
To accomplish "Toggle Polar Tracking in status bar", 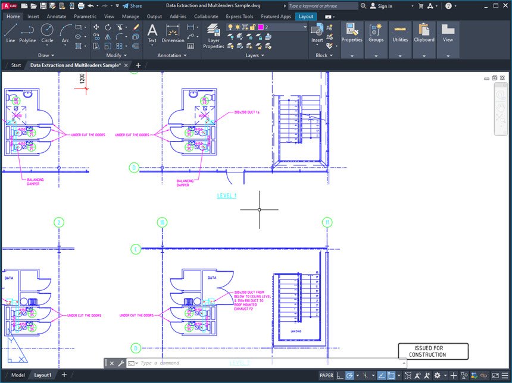I will click(349, 375).
